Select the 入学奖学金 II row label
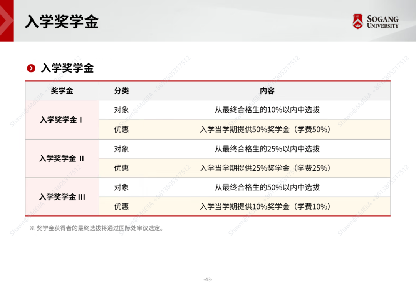416x286 pixels. point(62,158)
